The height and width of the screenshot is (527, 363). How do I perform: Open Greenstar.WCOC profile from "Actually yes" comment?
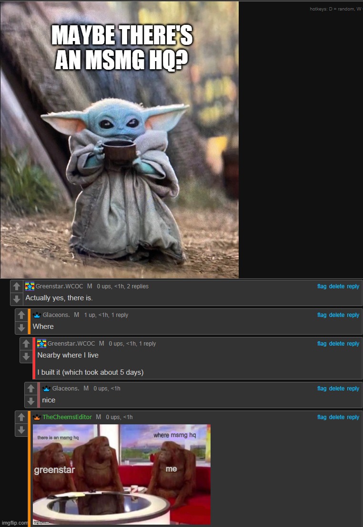pos(60,286)
